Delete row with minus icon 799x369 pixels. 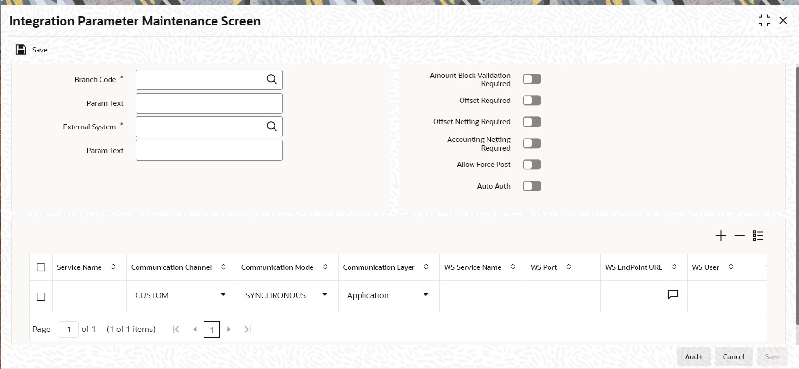[x=739, y=236]
